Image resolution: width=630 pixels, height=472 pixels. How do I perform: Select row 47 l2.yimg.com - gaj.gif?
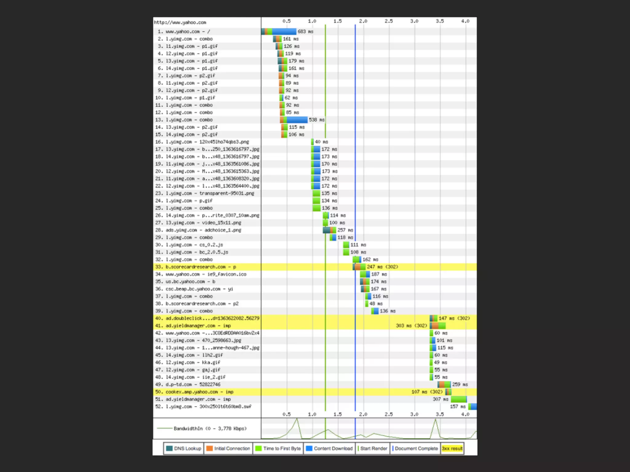[315, 370]
